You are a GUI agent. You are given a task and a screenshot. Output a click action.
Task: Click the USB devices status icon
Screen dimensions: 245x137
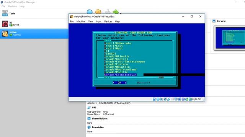169,99
